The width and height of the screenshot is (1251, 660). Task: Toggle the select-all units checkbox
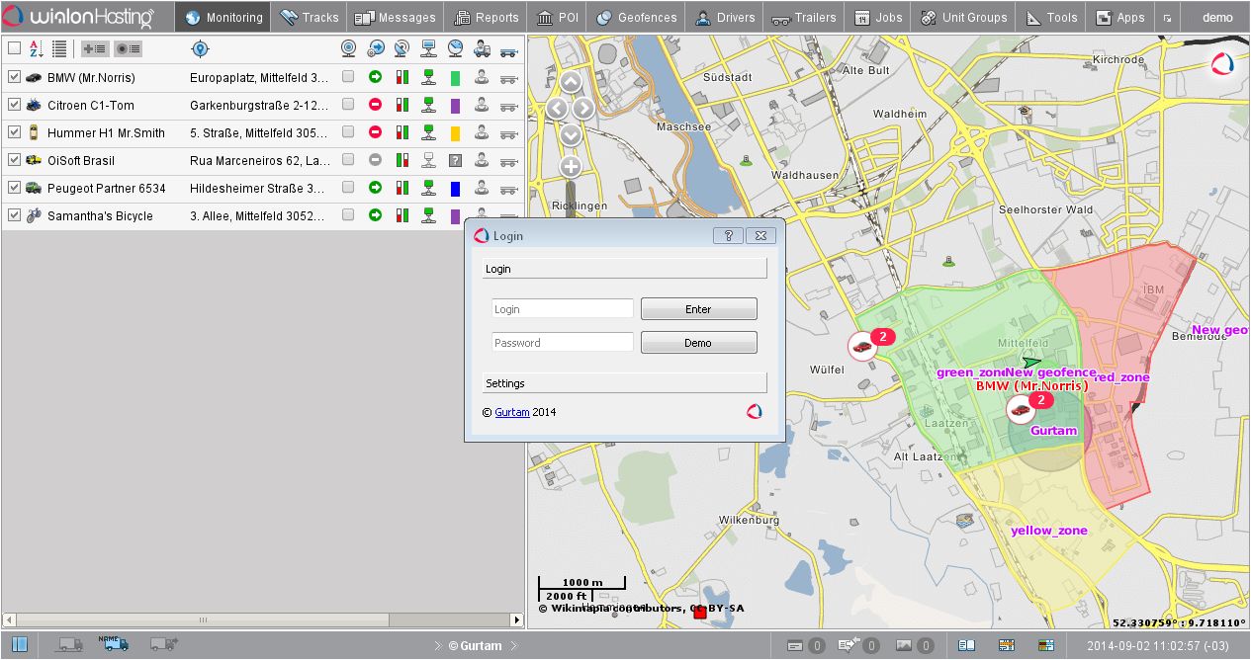click(14, 48)
